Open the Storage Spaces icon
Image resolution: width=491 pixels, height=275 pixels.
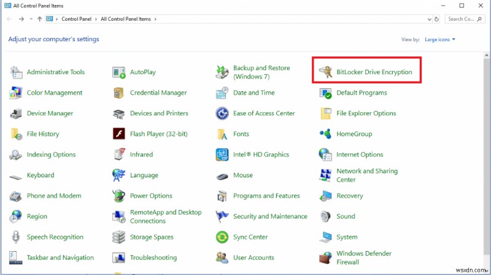(118, 237)
